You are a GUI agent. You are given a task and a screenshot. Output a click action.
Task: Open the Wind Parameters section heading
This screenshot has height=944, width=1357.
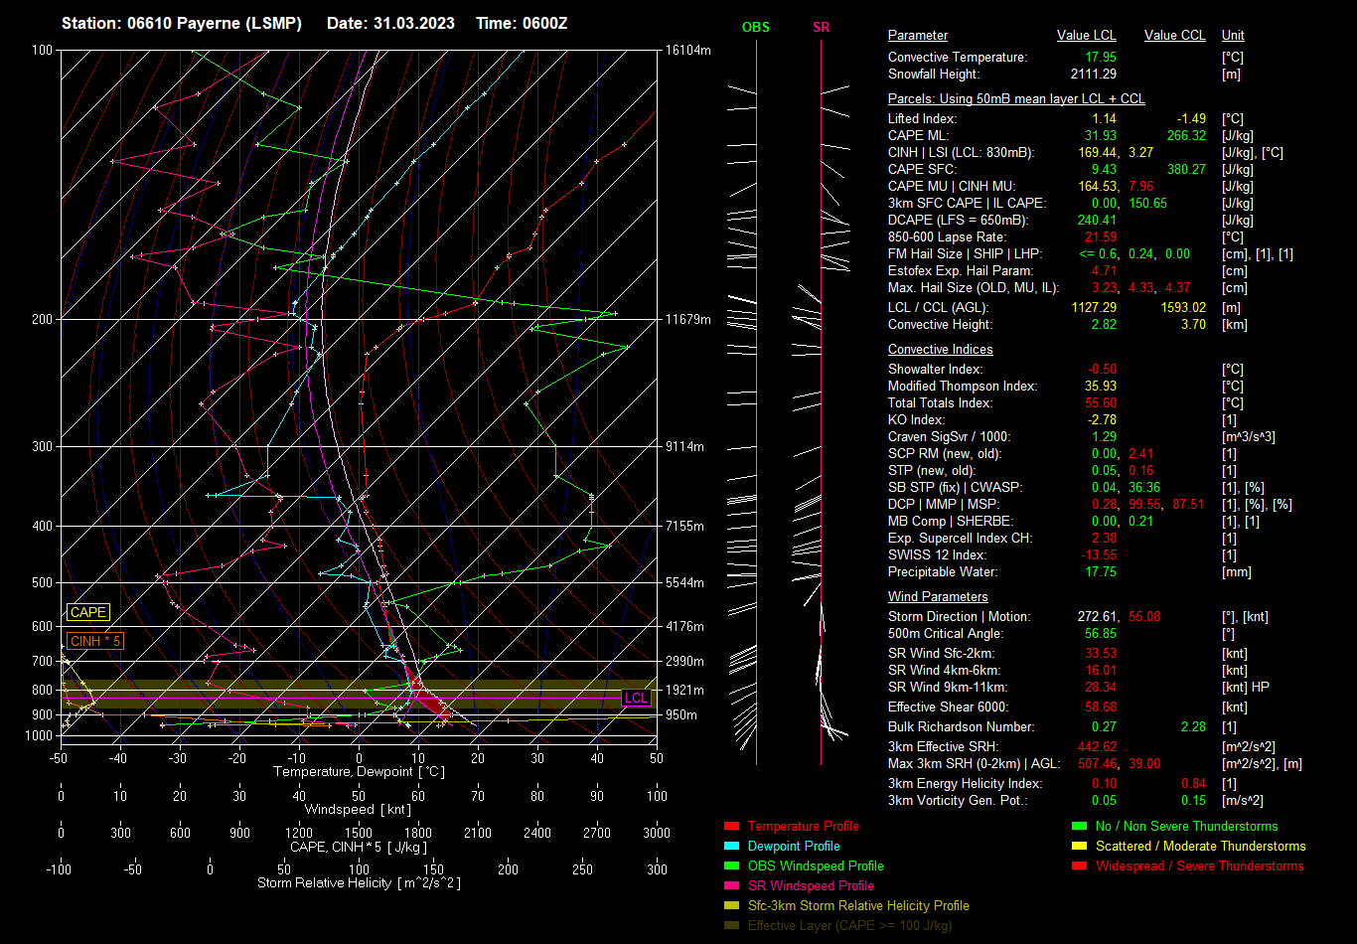click(x=938, y=597)
